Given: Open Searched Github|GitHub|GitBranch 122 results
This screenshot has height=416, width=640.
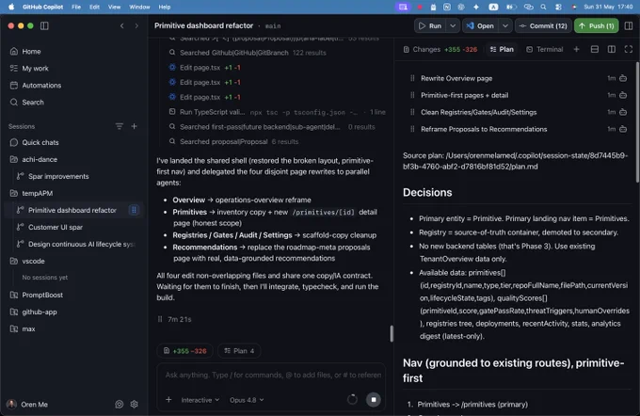Looking at the screenshot, I should pyautogui.click(x=248, y=53).
